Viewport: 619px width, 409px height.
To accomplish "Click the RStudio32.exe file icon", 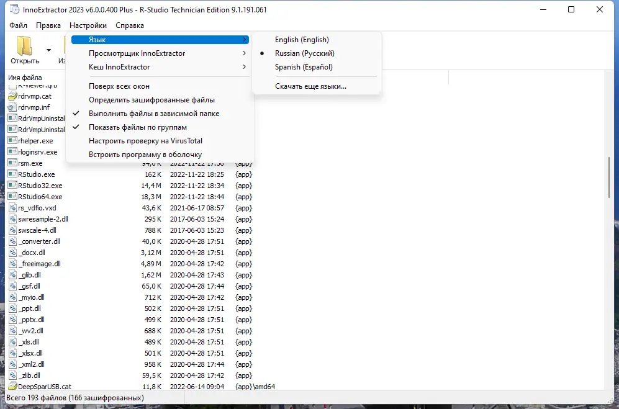I will click(12, 185).
